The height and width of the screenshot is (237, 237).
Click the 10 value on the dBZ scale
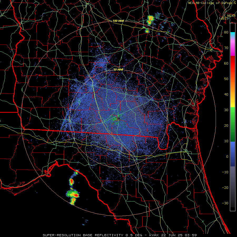pyautogui.click(x=226, y=141)
